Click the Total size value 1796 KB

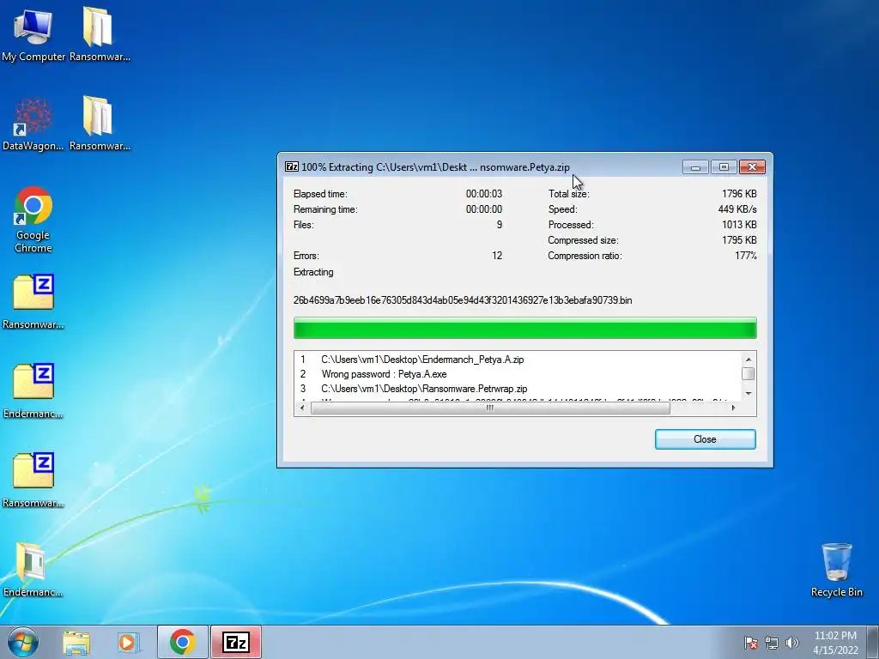tap(739, 194)
